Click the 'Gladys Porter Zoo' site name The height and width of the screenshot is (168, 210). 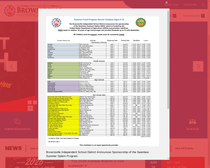pos(52,107)
